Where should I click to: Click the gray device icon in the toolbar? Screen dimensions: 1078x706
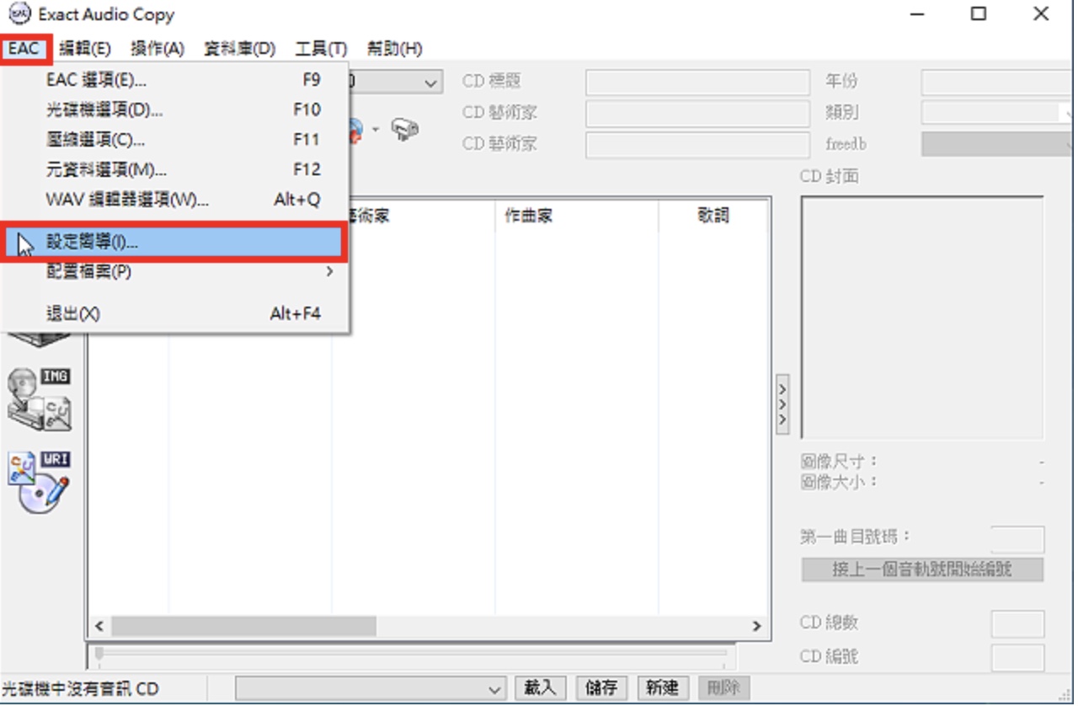(405, 129)
